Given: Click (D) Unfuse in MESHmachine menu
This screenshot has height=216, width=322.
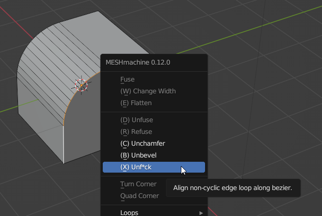Looking at the screenshot, I should point(136,120).
